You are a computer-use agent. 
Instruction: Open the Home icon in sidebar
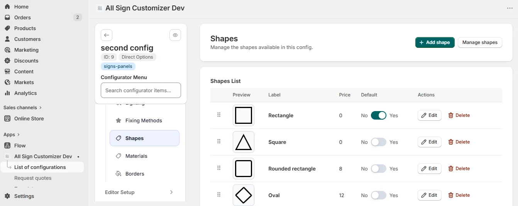coord(7,7)
